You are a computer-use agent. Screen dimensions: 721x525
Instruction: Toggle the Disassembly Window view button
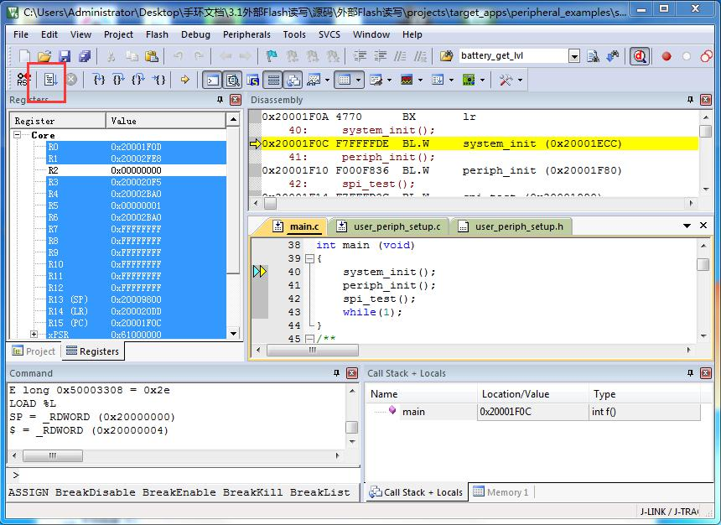pos(233,80)
